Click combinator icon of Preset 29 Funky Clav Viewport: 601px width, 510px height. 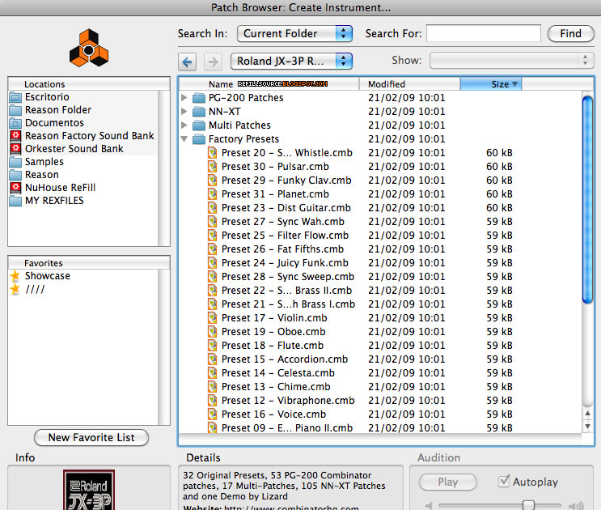(x=213, y=181)
